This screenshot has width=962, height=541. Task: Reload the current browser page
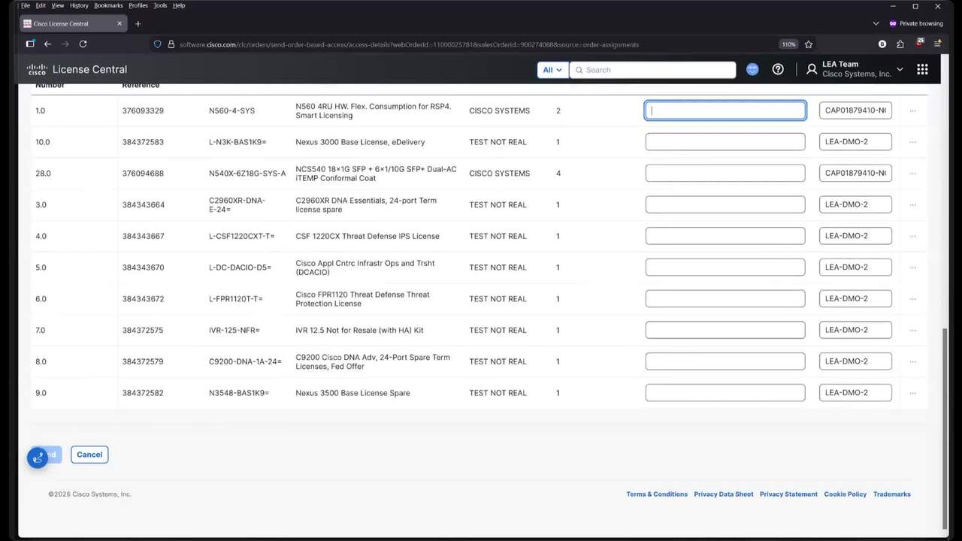(83, 44)
